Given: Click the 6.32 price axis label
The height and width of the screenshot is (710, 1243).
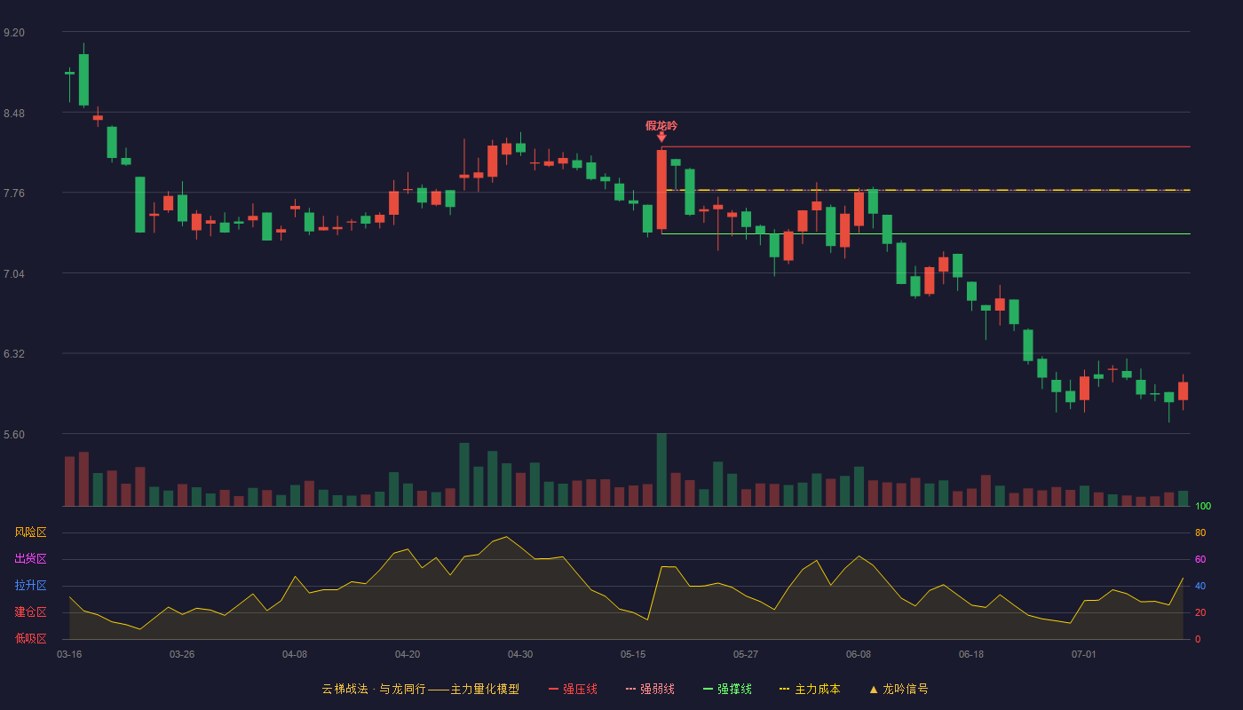Looking at the screenshot, I should coord(14,354).
